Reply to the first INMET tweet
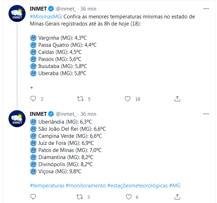This screenshot has width=217, height=203. (x=33, y=99)
